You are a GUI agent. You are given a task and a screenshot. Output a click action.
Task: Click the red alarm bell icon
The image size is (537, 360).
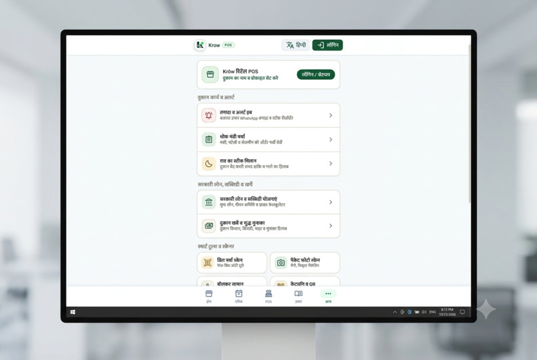(209, 115)
